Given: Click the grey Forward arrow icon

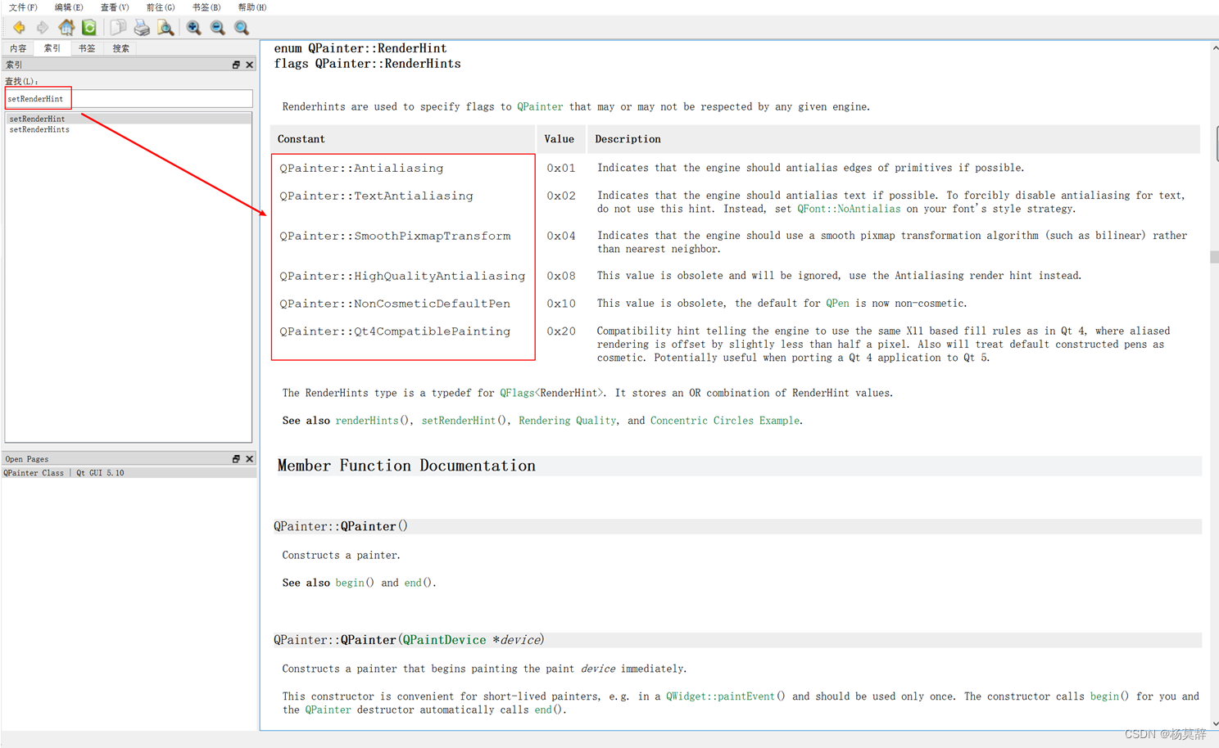Looking at the screenshot, I should click(43, 28).
